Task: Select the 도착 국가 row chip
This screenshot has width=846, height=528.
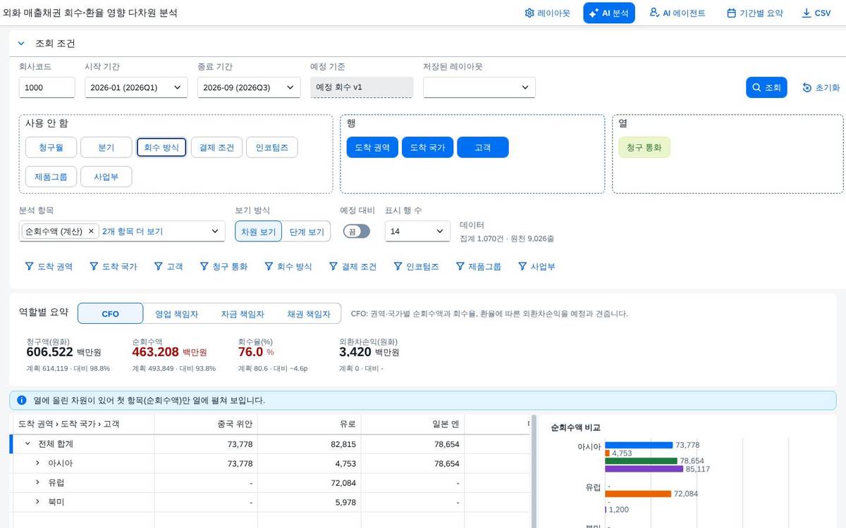Action: [x=427, y=147]
